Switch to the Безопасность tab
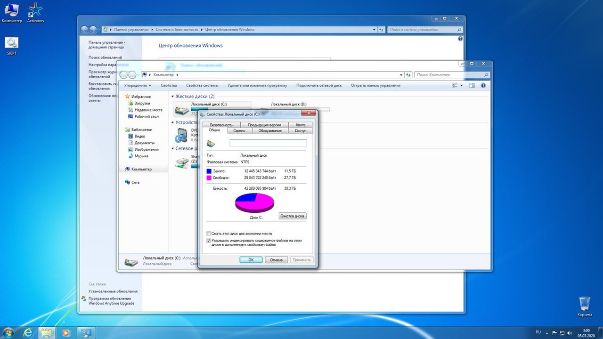 (x=221, y=125)
